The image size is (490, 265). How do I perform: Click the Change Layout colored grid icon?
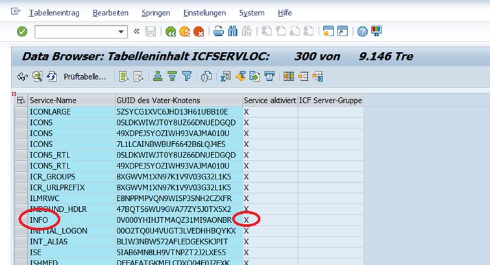pos(289,76)
